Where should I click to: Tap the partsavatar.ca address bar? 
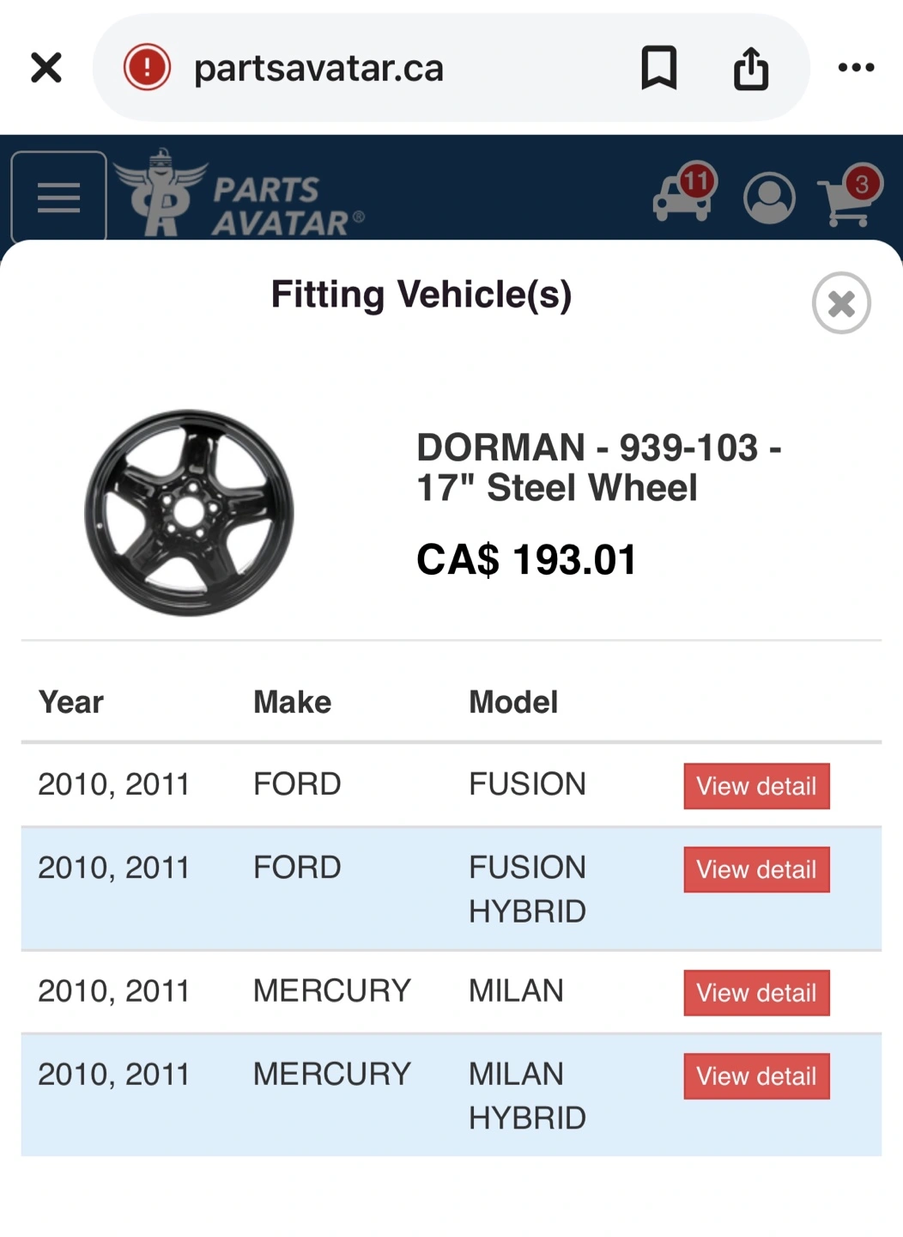pyautogui.click(x=386, y=67)
